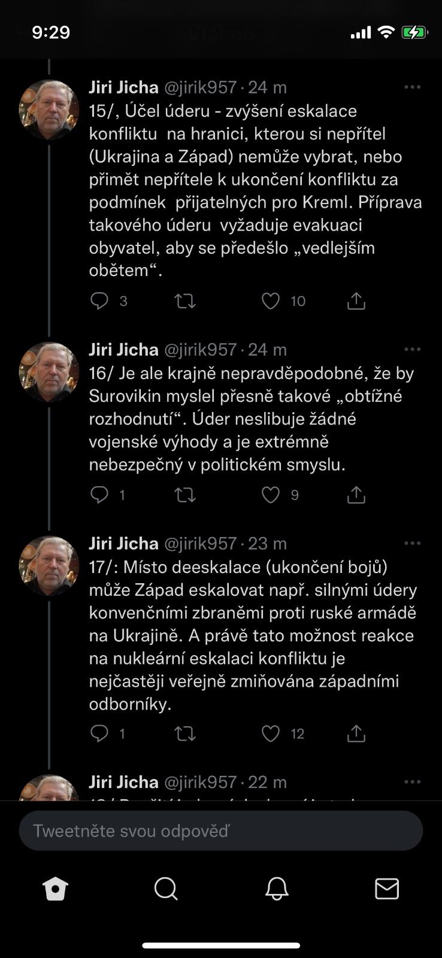The width and height of the screenshot is (442, 958).
Task: Reply to tweet 16/ about Surovikin
Action: click(99, 495)
